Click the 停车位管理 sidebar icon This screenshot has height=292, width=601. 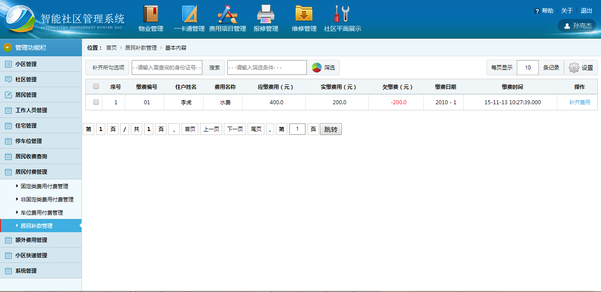pos(8,141)
